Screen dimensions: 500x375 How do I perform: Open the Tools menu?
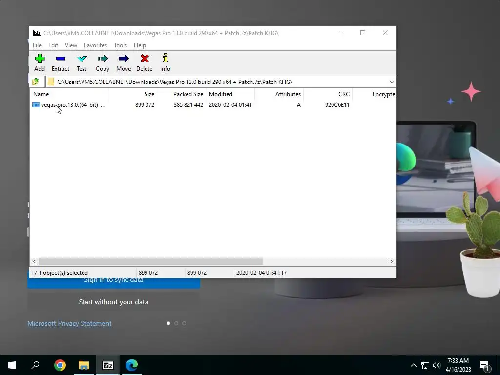pos(120,45)
